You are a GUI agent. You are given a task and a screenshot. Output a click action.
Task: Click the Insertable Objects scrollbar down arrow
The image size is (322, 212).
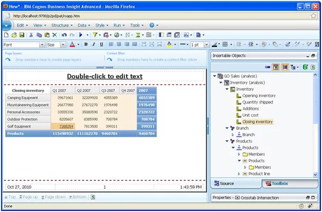315,175
